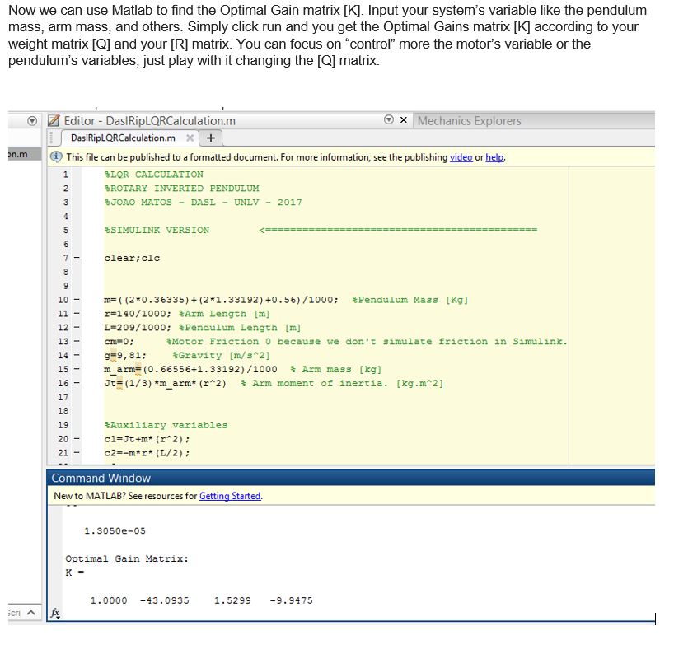Image resolution: width=674 pixels, height=654 pixels.
Task: Click the '1.3050e-05' output value
Action: (115, 530)
